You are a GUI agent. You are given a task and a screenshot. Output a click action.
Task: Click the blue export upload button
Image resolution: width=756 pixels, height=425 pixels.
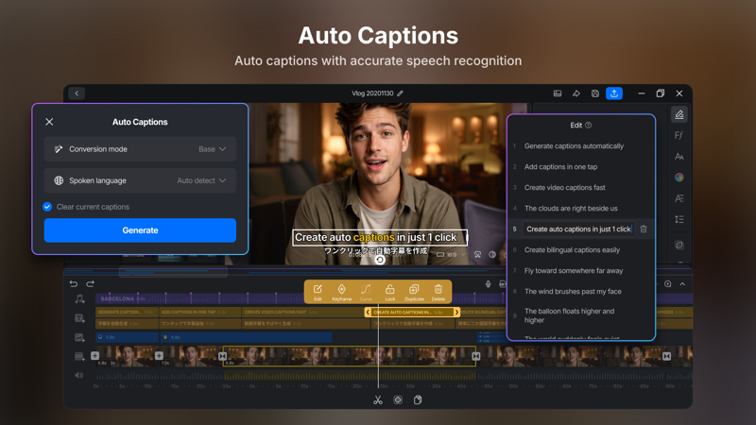pyautogui.click(x=613, y=93)
